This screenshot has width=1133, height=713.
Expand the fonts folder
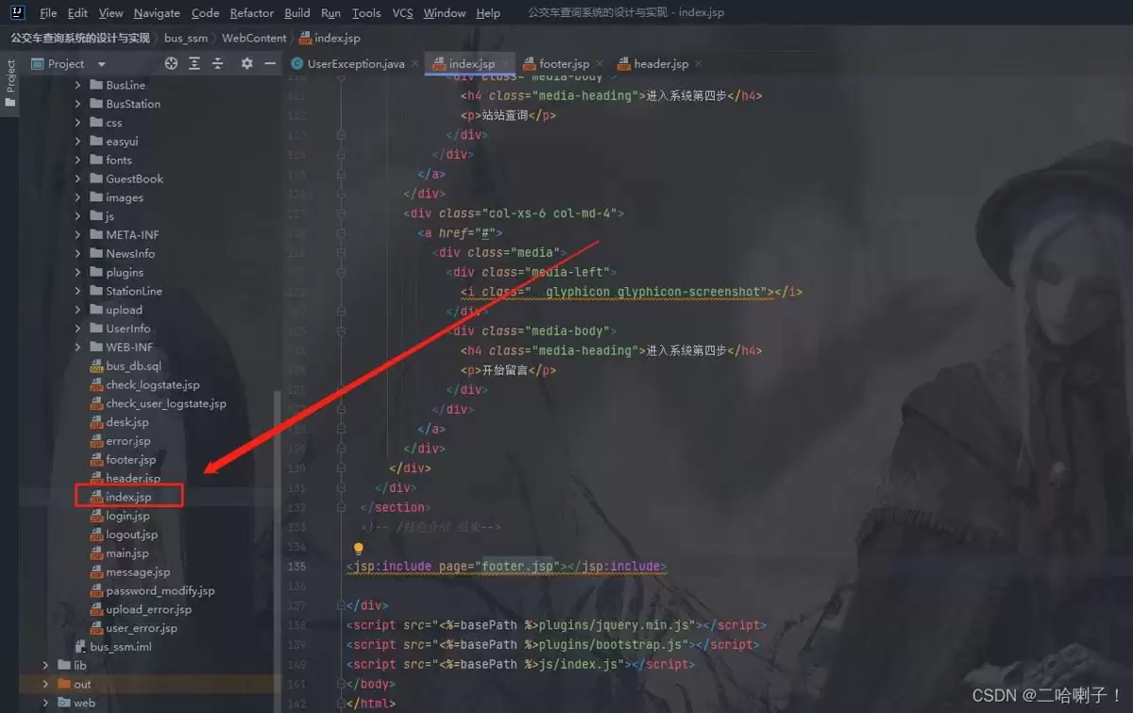coord(77,160)
